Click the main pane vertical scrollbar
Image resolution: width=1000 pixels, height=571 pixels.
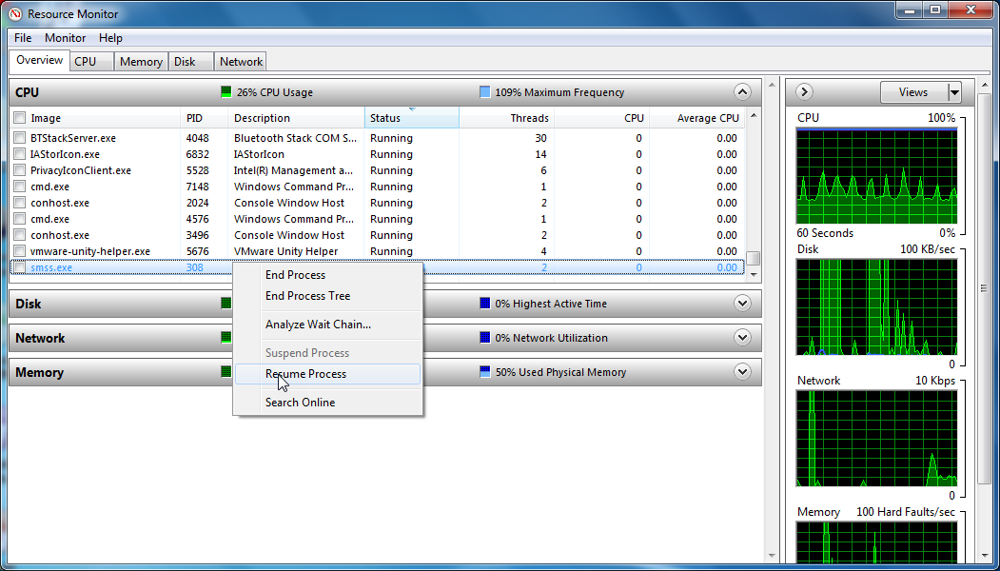tap(773, 319)
